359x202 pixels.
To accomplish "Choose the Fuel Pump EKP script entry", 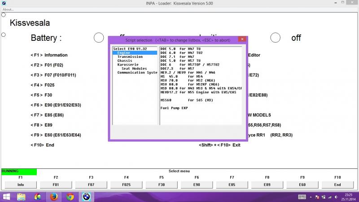I will coord(174,108).
